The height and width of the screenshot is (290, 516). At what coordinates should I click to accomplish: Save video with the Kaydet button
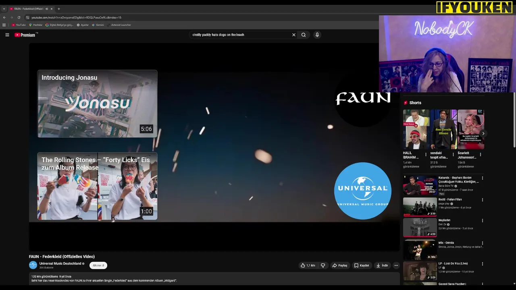[362, 265]
